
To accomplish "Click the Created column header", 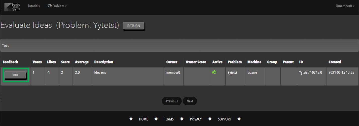I will click(335, 62).
